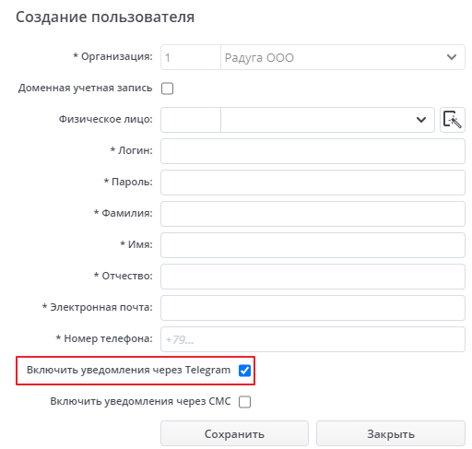
Task: Click the Электронная почта label
Action: [x=98, y=307]
